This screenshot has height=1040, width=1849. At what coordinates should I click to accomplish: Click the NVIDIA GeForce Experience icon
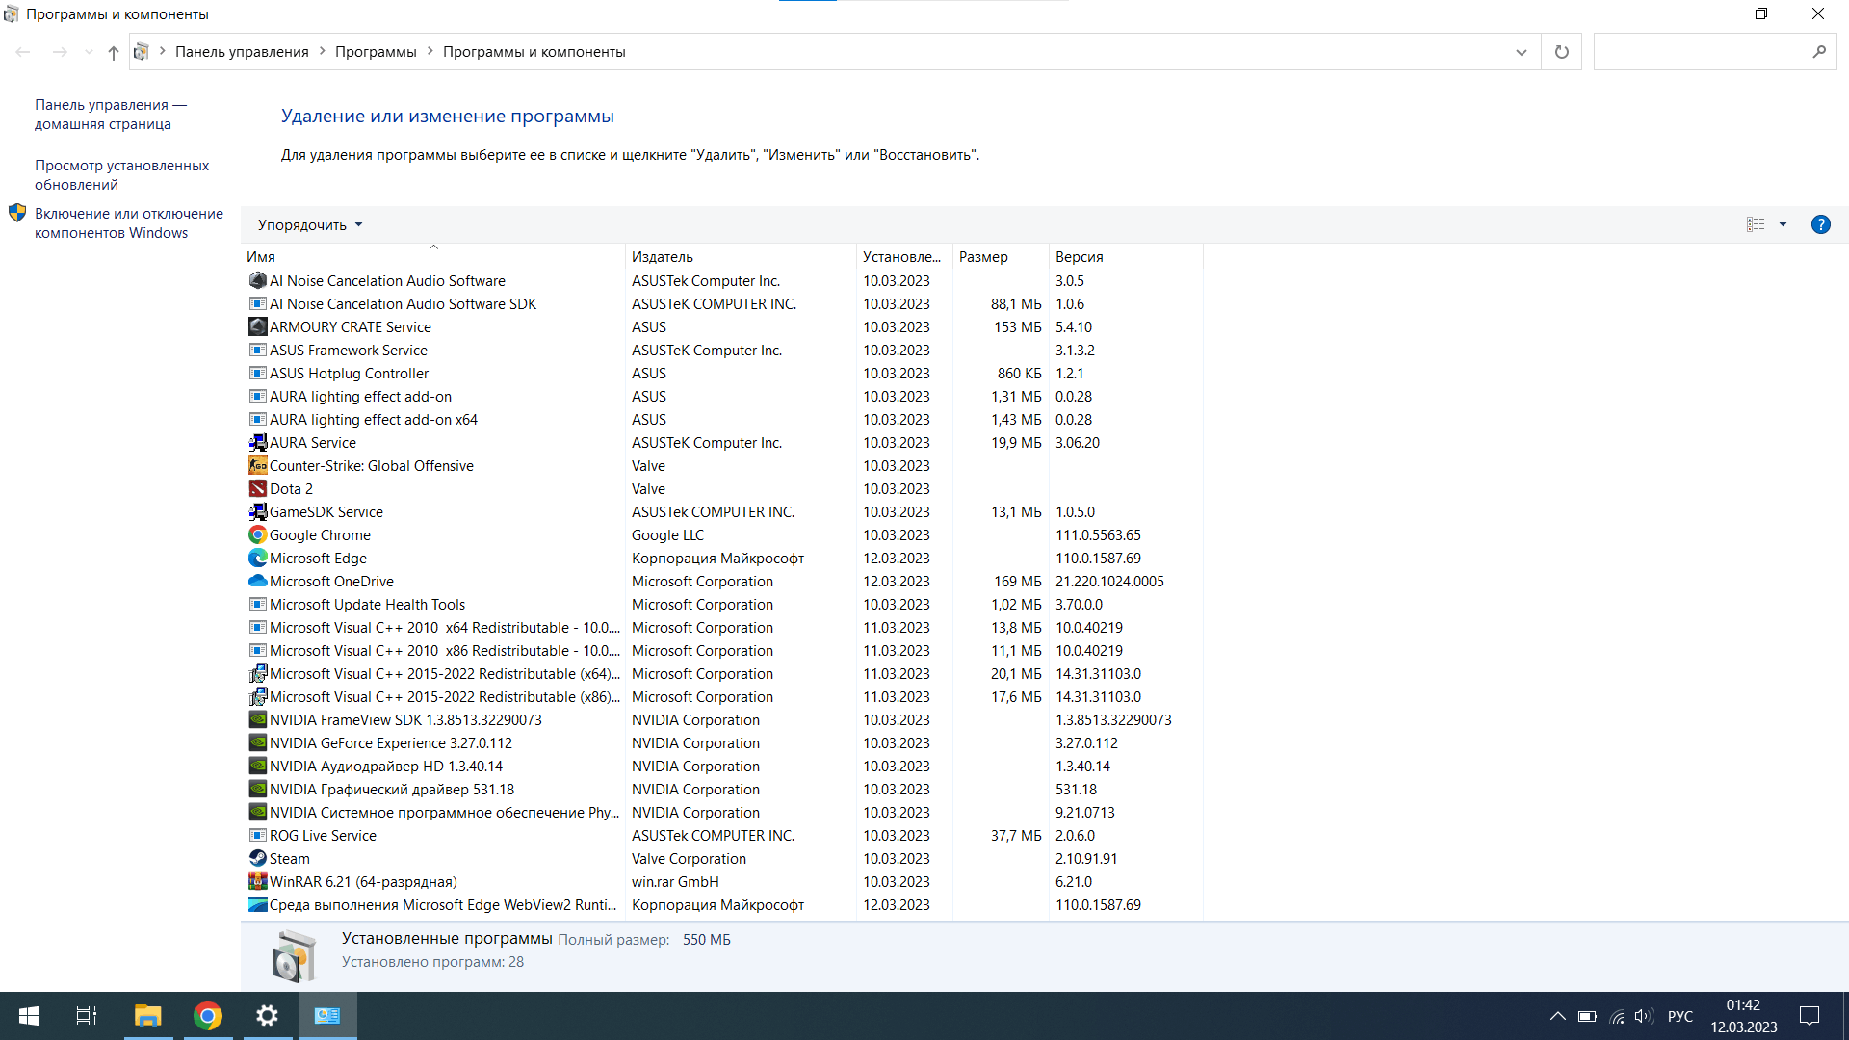(x=257, y=743)
